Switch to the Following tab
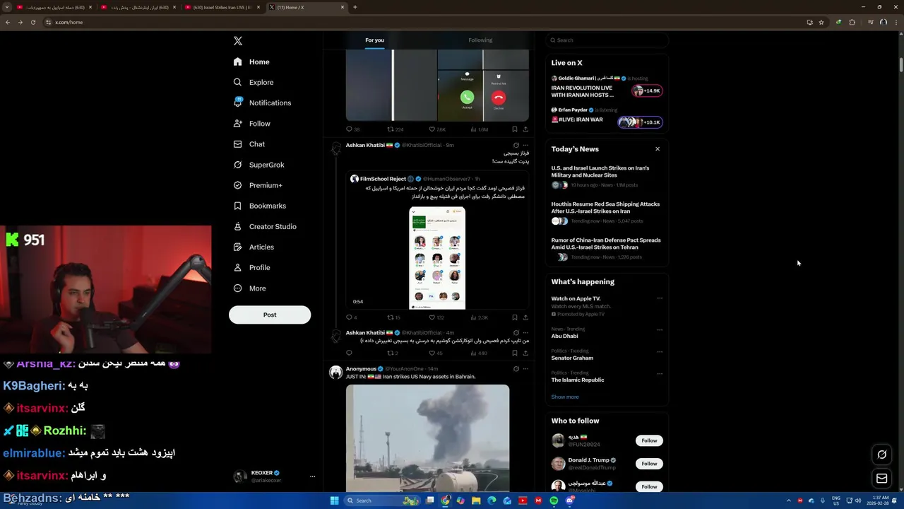This screenshot has width=904, height=509. pos(480,40)
